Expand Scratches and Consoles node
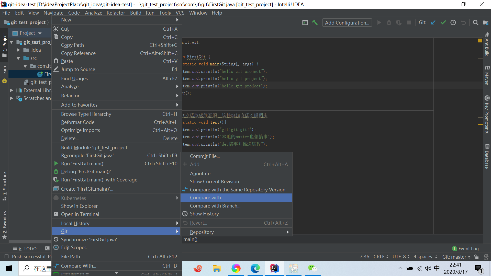The image size is (491, 276). point(12,98)
